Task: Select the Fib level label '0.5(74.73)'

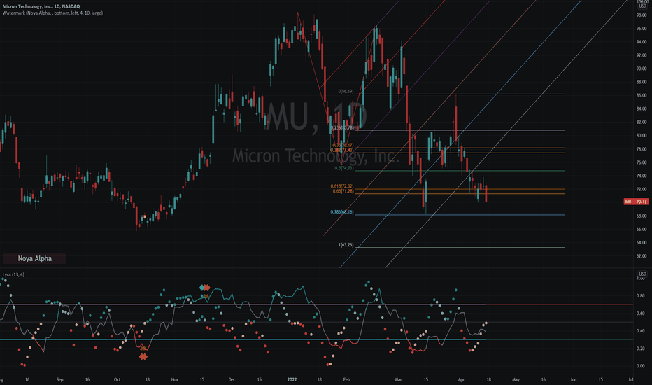Action: pyautogui.click(x=344, y=168)
